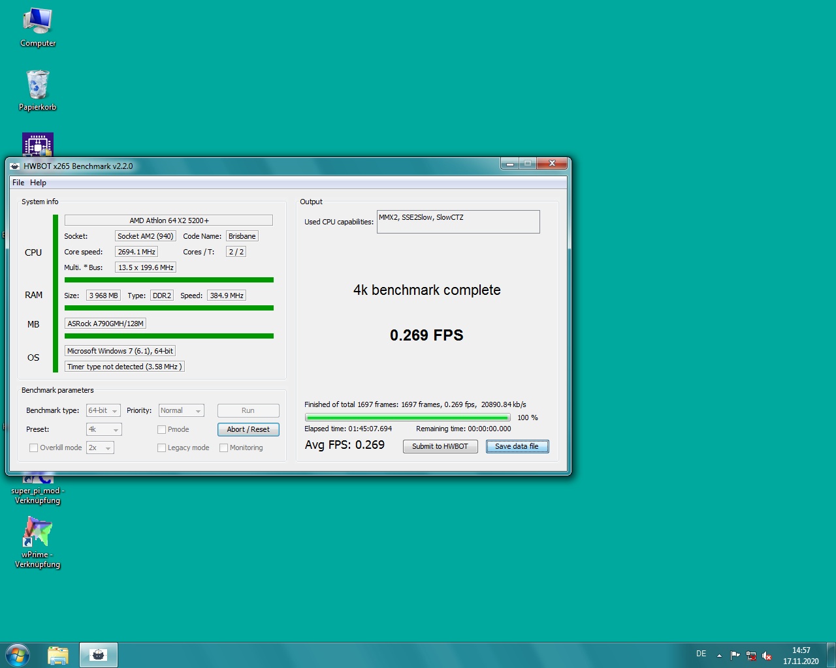Click the Brisbane code name value
Viewport: 836px width, 668px height.
point(242,236)
